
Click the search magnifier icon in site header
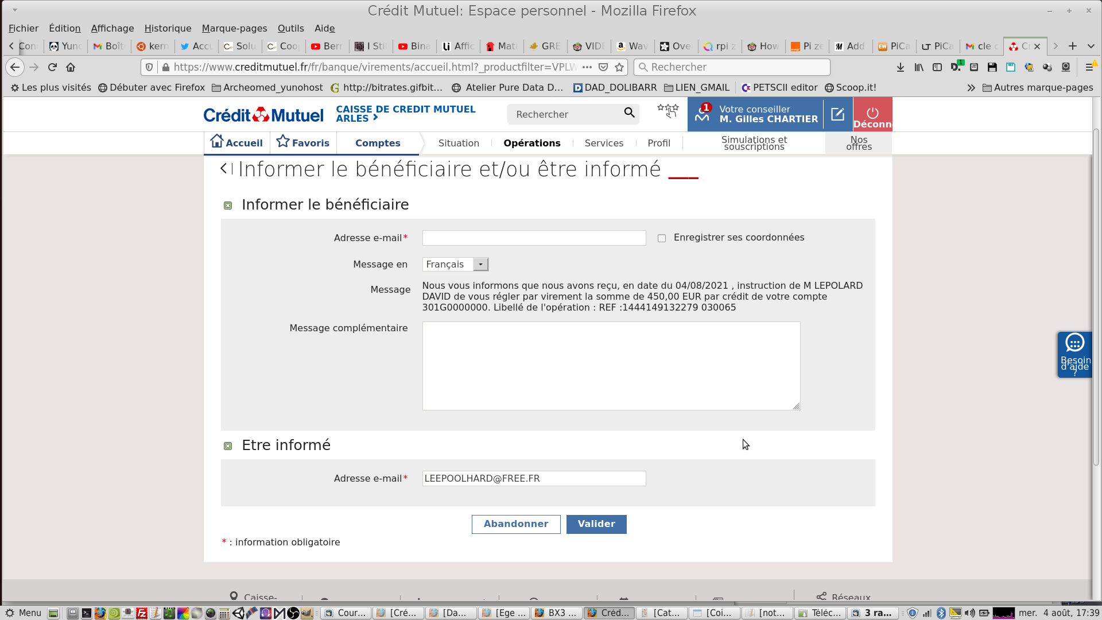[629, 113]
